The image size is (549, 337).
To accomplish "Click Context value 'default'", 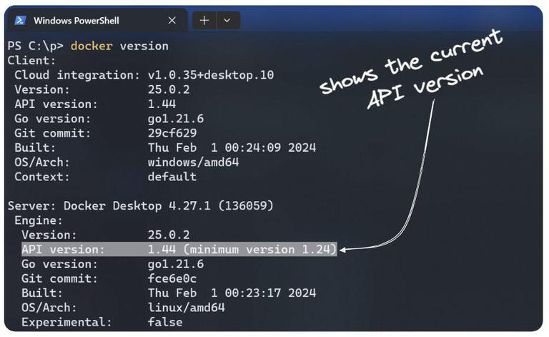I will tap(172, 177).
